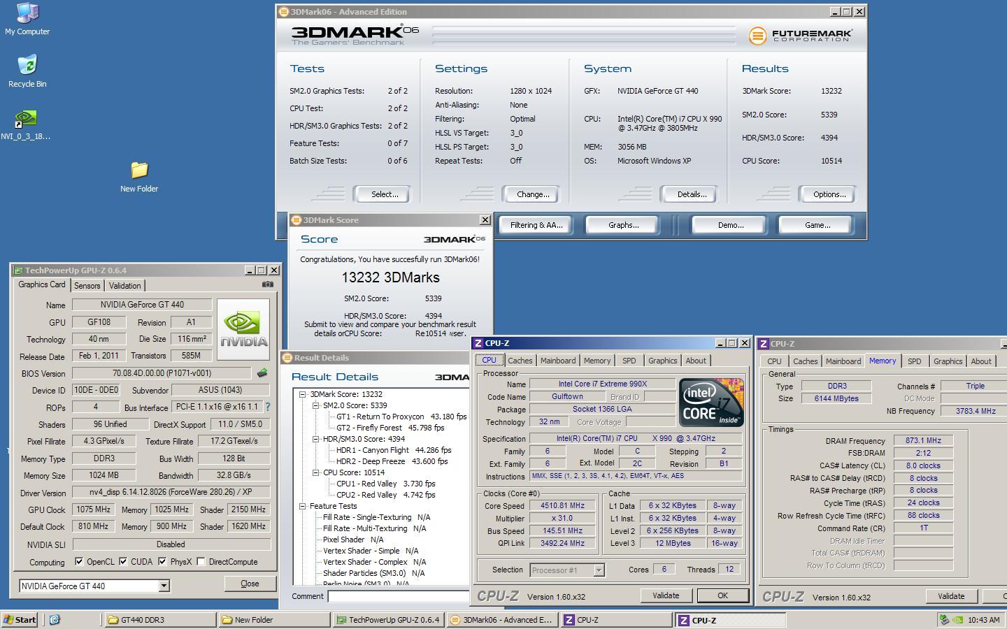Open Graphics tab in front CPU-Z window
The width and height of the screenshot is (1007, 629).
point(662,361)
